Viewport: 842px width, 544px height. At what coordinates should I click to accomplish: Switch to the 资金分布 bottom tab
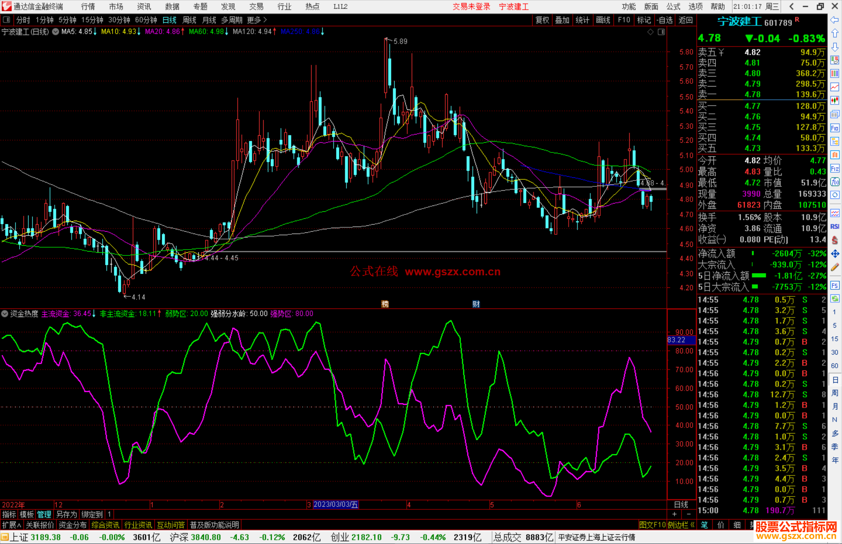tap(73, 525)
